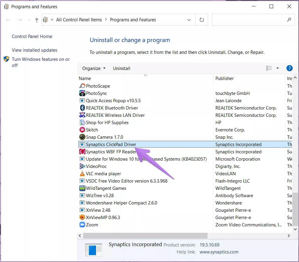Click the REALTEK Wireless LAN Driver icon
299x262 pixels.
[82, 115]
